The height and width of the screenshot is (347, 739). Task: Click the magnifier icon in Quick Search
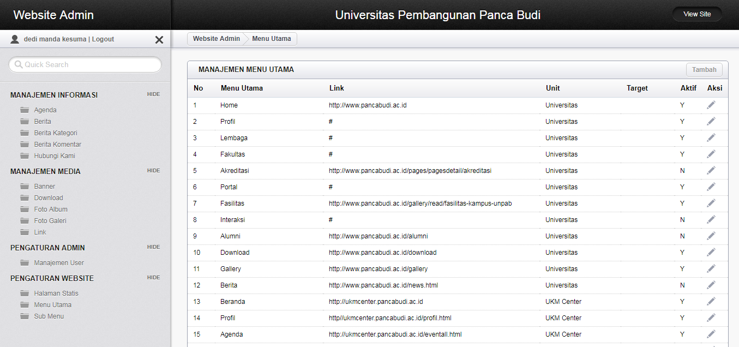tap(19, 64)
